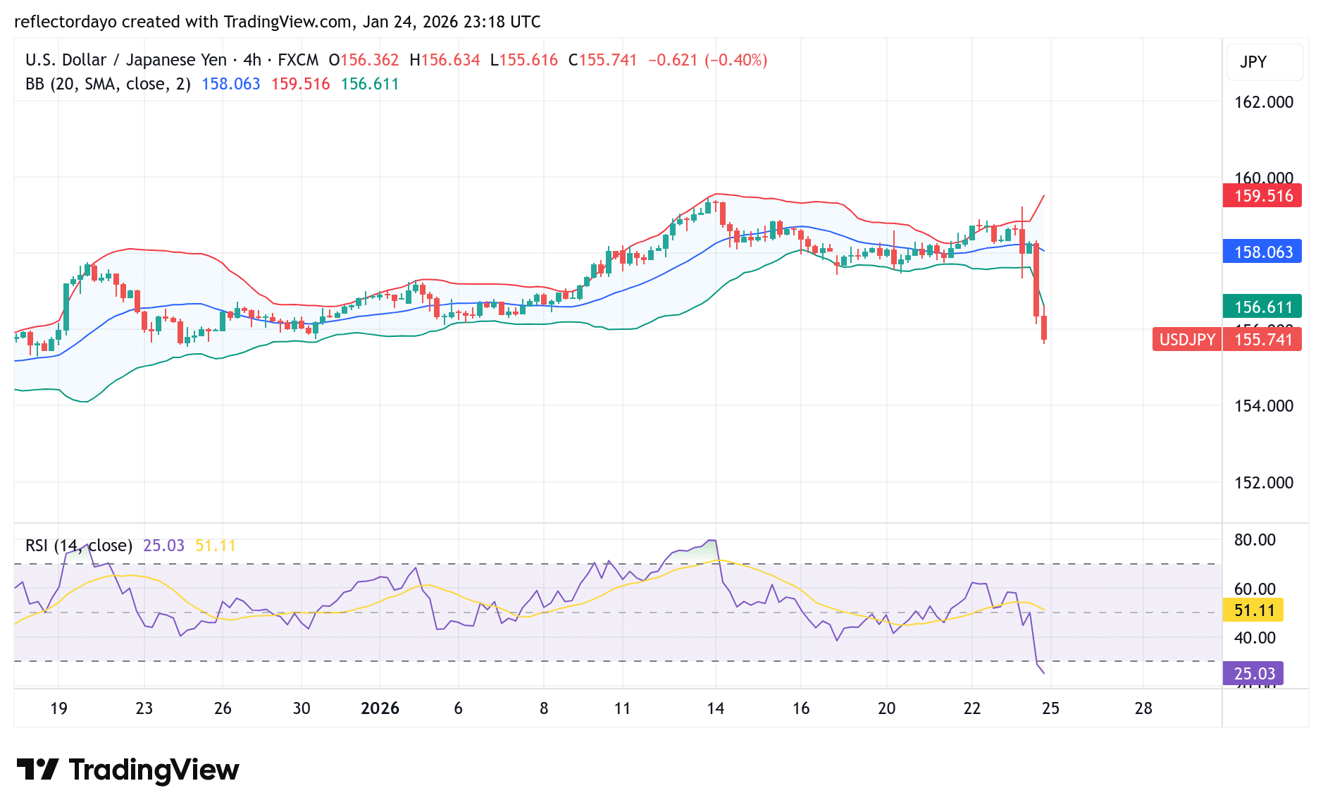Viewport: 1323px width, 812px height.
Task: Click the purple RSI value badge showing 25.03
Action: click(x=1251, y=674)
